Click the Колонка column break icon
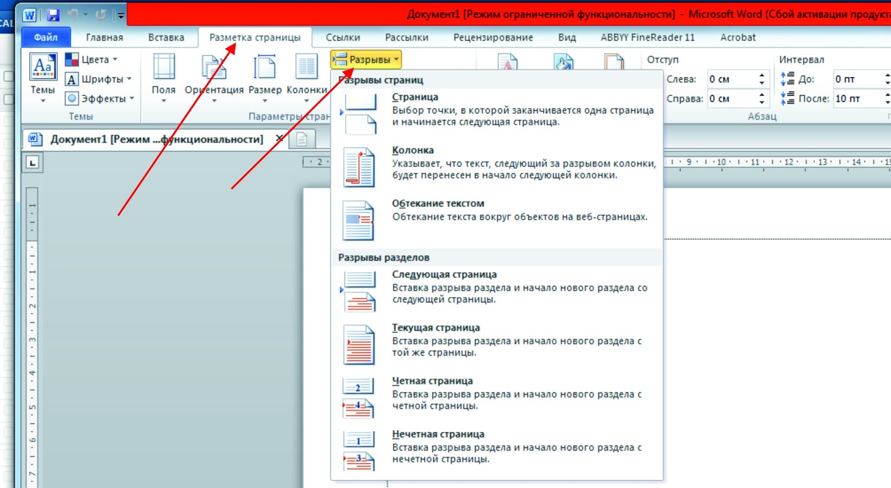The height and width of the screenshot is (488, 891). coord(359,167)
